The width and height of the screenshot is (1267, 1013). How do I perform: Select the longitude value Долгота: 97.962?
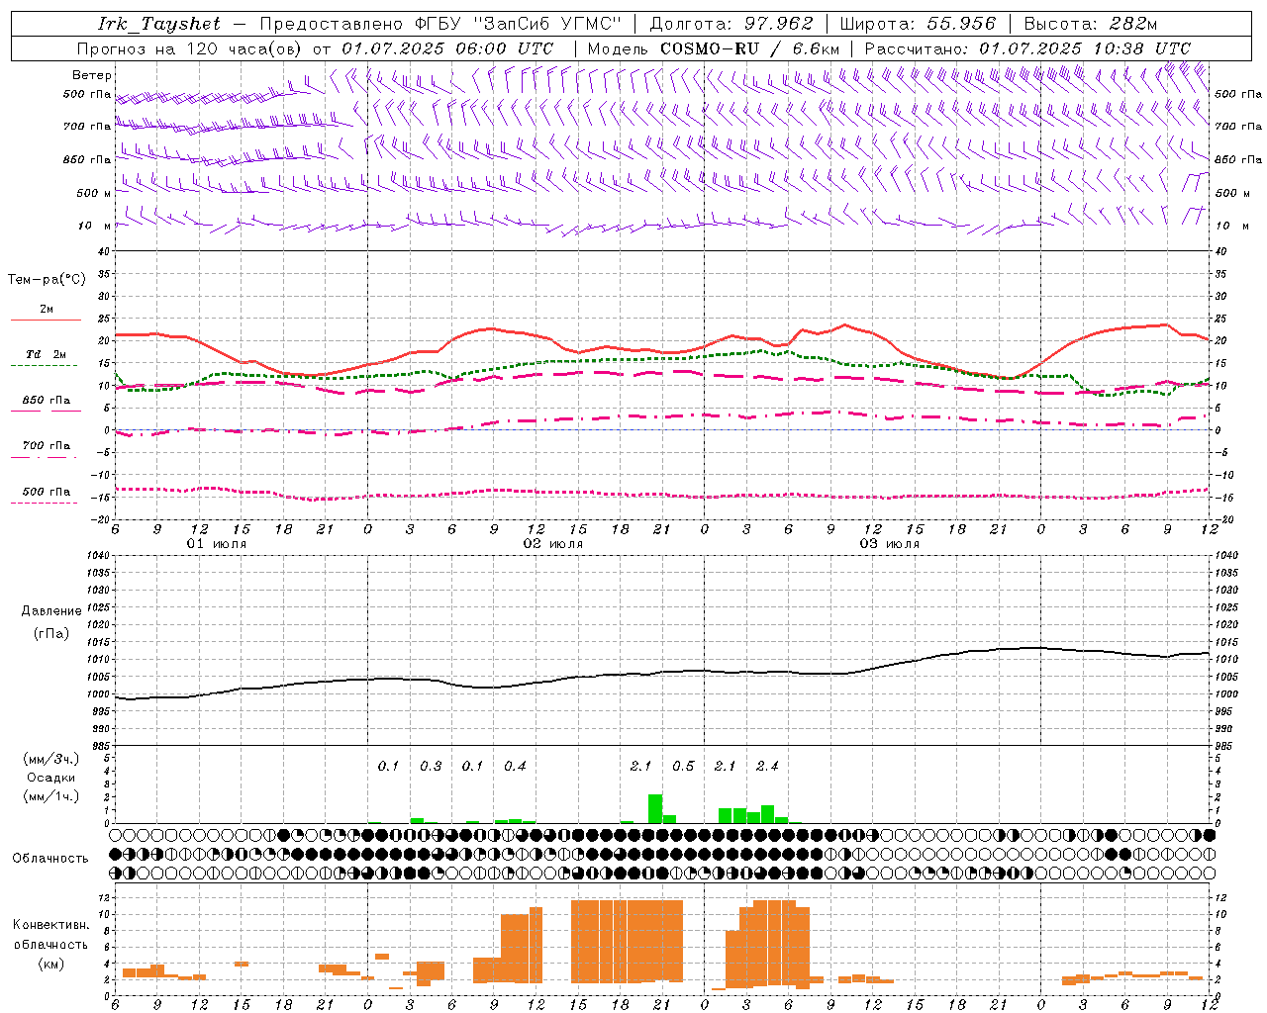(x=731, y=24)
